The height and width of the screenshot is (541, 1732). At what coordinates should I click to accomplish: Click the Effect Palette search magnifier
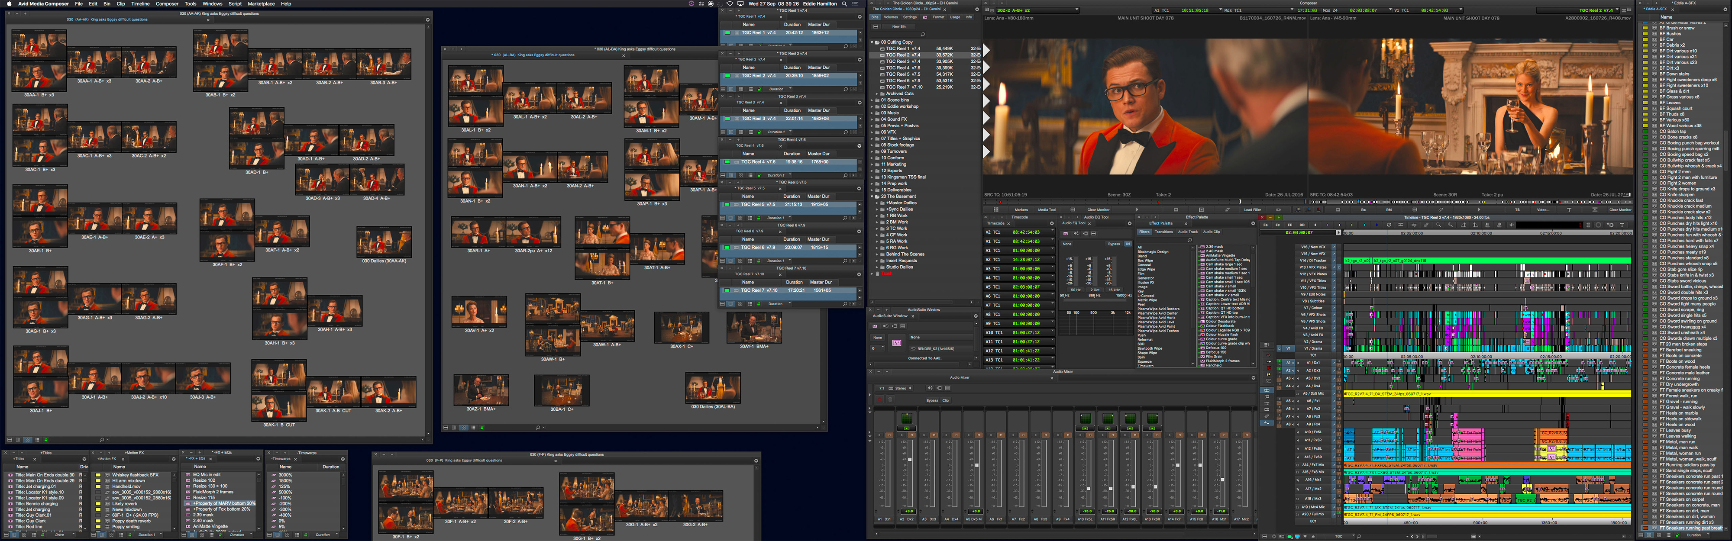click(x=1189, y=240)
